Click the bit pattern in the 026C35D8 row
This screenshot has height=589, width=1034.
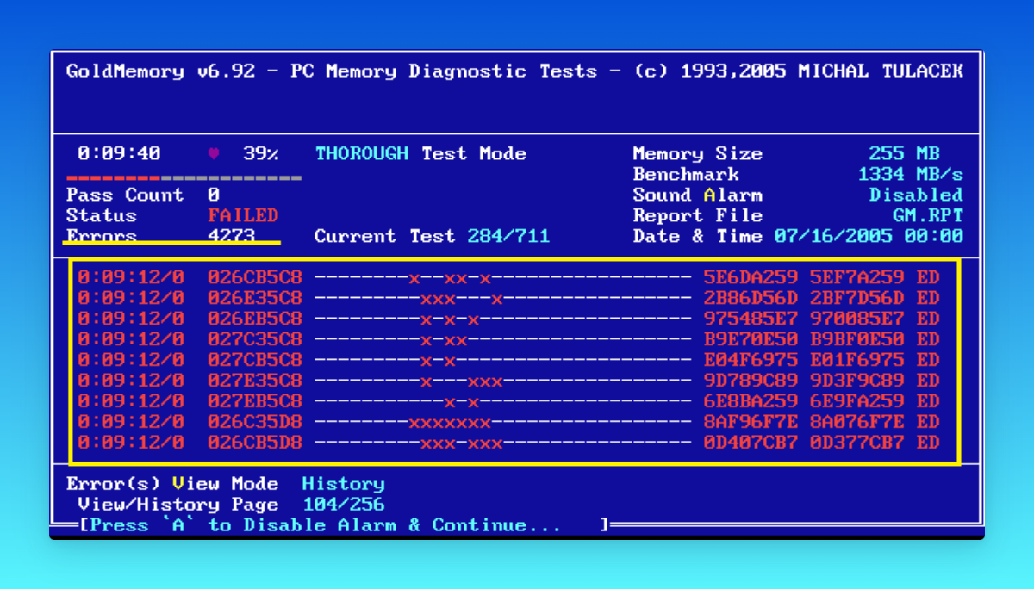pyautogui.click(x=503, y=423)
